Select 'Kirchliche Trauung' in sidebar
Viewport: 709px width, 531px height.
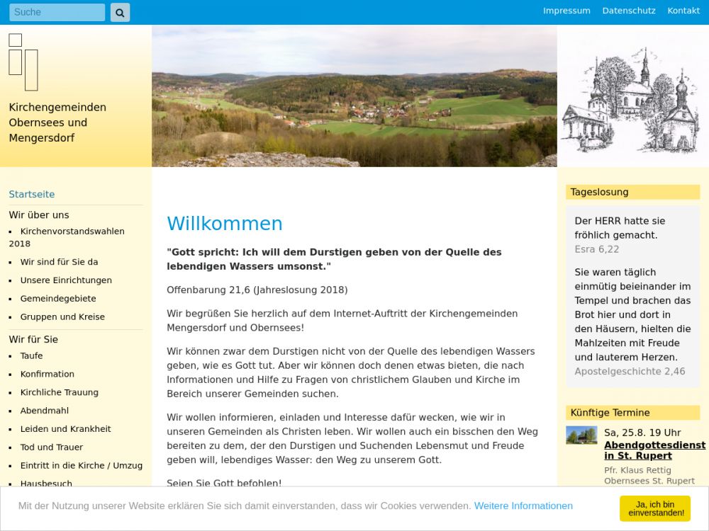(60, 392)
